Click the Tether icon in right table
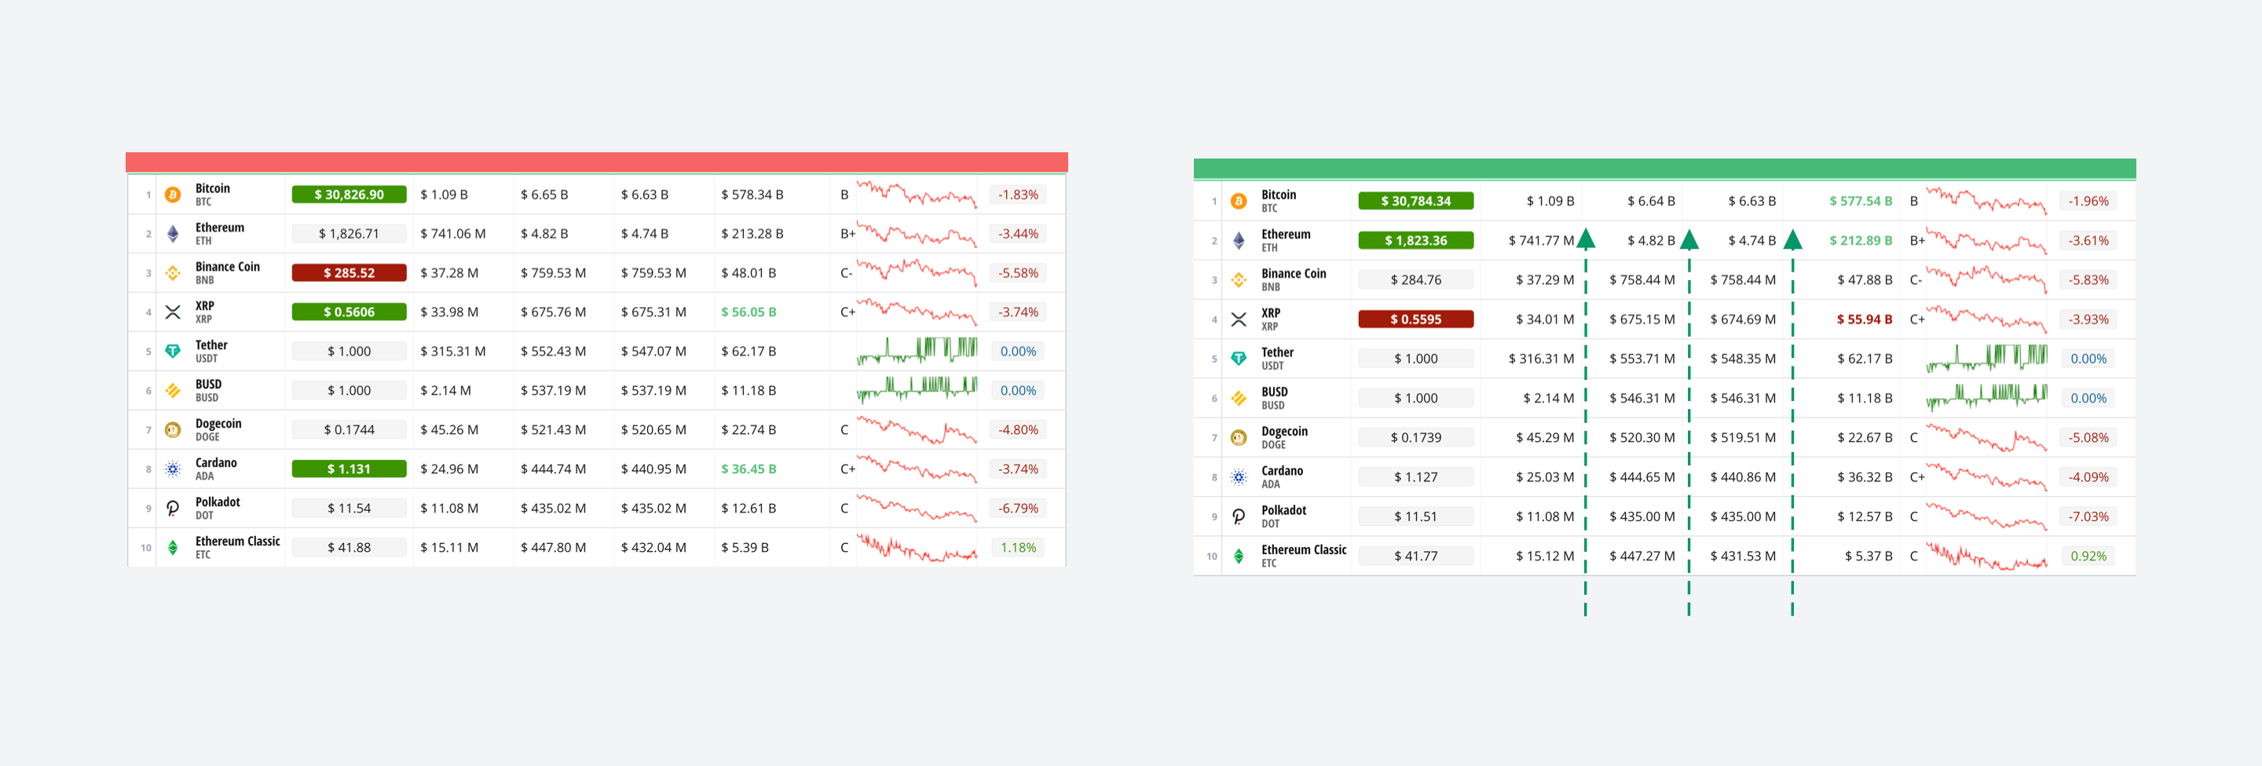The image size is (2262, 766). (x=1239, y=359)
